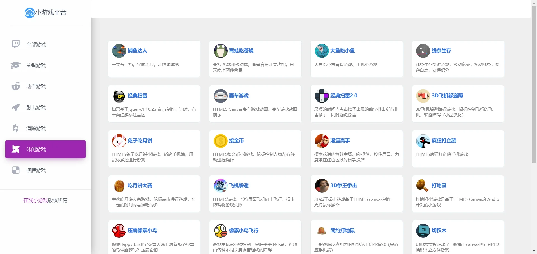Click the 捕鱼达人 fish game icon
The width and height of the screenshot is (537, 254).
[119, 51]
